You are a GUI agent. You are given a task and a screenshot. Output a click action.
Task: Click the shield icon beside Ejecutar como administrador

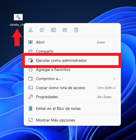click(x=31, y=60)
